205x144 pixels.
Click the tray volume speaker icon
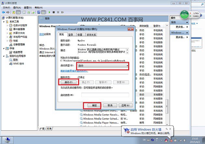point(184,140)
